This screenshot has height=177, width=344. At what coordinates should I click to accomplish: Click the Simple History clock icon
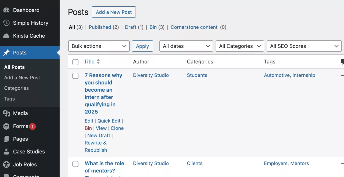pyautogui.click(x=6, y=23)
